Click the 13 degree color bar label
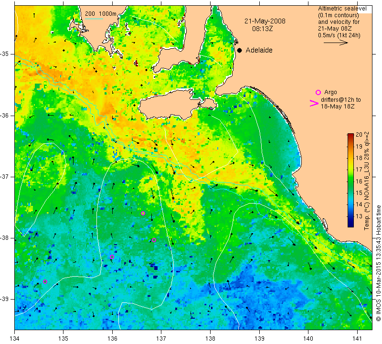Screen dimensions: 382x344 (359, 216)
